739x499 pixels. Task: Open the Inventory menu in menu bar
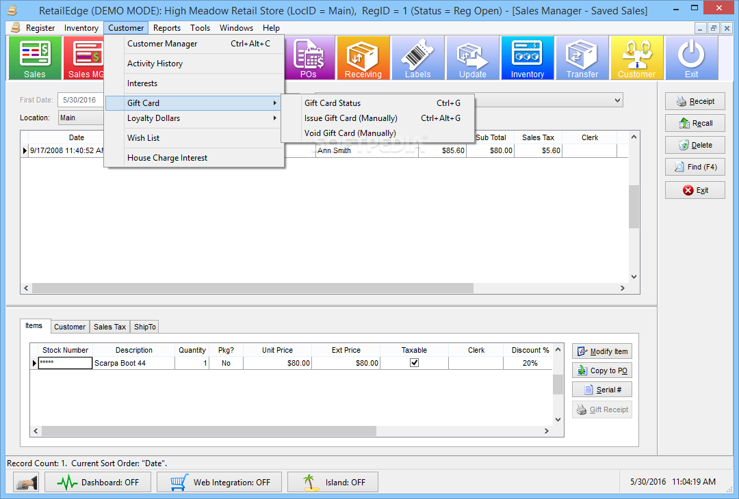tap(81, 28)
